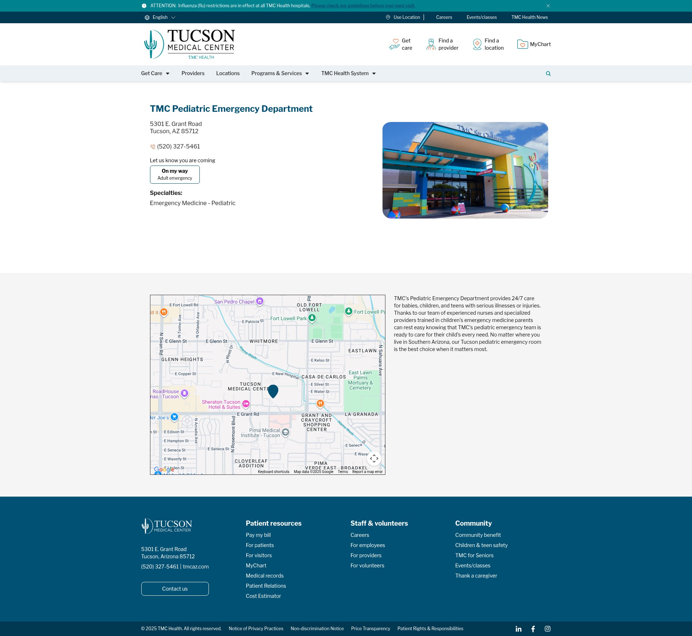Screen dimensions: 692x636
Task: Click the search magnifier icon
Action: pos(548,74)
